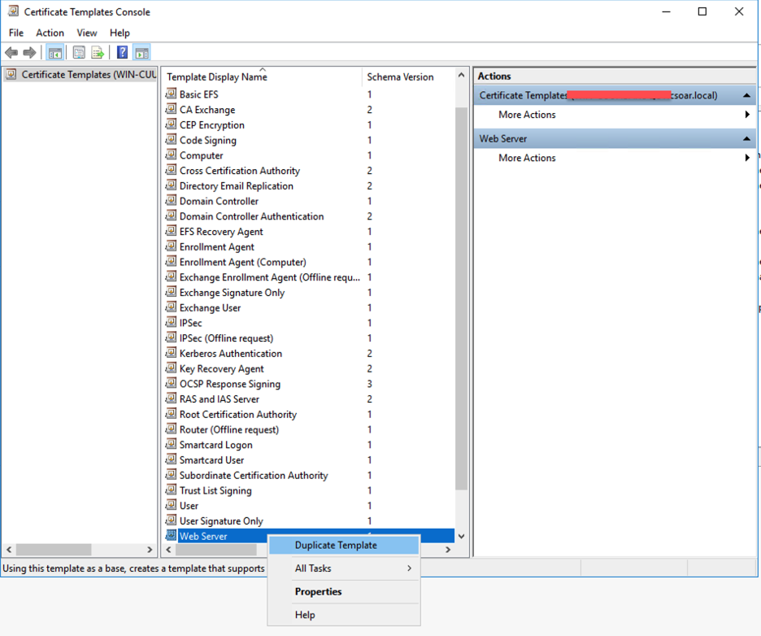Toggle the Show/Hide Console Tree icon
Screen dimensions: 761x636
point(54,52)
